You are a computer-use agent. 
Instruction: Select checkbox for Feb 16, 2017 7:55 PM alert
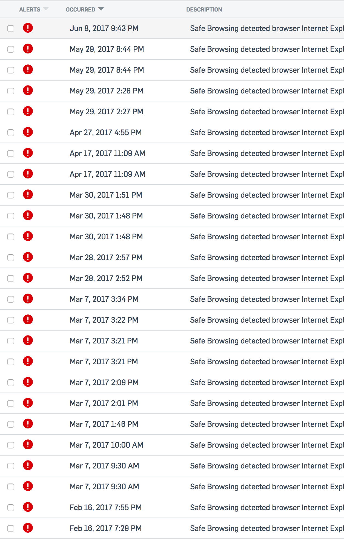[x=11, y=508]
